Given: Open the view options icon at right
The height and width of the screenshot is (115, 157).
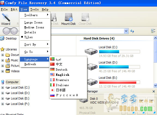Looking at the screenshot, I should click(x=153, y=31).
